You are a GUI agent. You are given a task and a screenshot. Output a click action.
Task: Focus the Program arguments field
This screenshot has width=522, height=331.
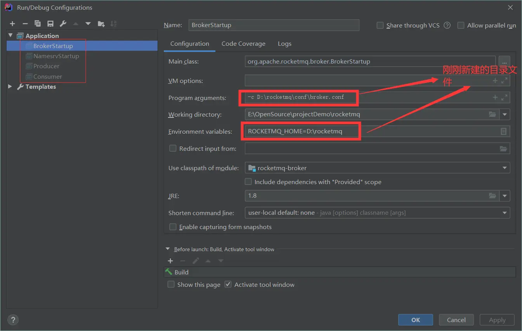(x=377, y=98)
